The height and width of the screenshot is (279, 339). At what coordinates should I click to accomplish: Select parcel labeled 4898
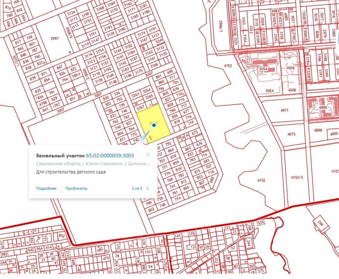[x=318, y=130]
